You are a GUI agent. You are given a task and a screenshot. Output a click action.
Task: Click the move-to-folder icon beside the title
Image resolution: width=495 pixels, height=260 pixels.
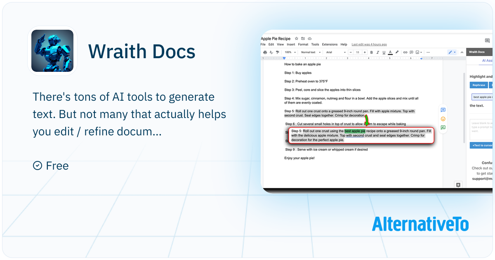tap(303, 38)
